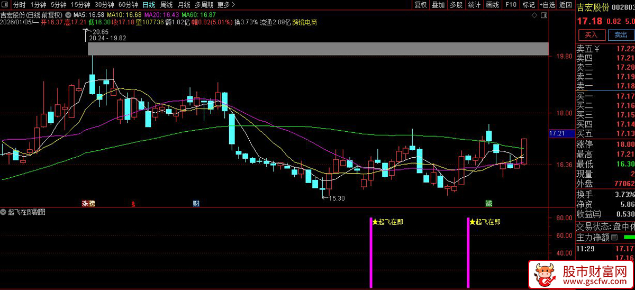Click the ¥ icon beside 卖五
This screenshot has width=635, height=290.
click(x=597, y=49)
